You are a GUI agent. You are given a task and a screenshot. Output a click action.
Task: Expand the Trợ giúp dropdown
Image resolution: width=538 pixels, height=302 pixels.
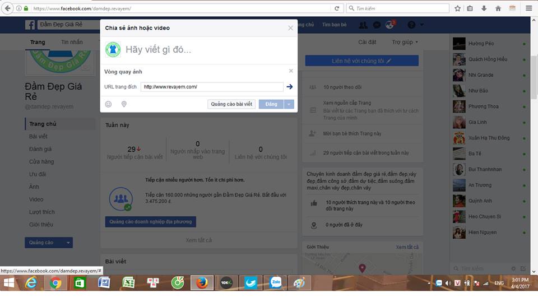point(405,42)
